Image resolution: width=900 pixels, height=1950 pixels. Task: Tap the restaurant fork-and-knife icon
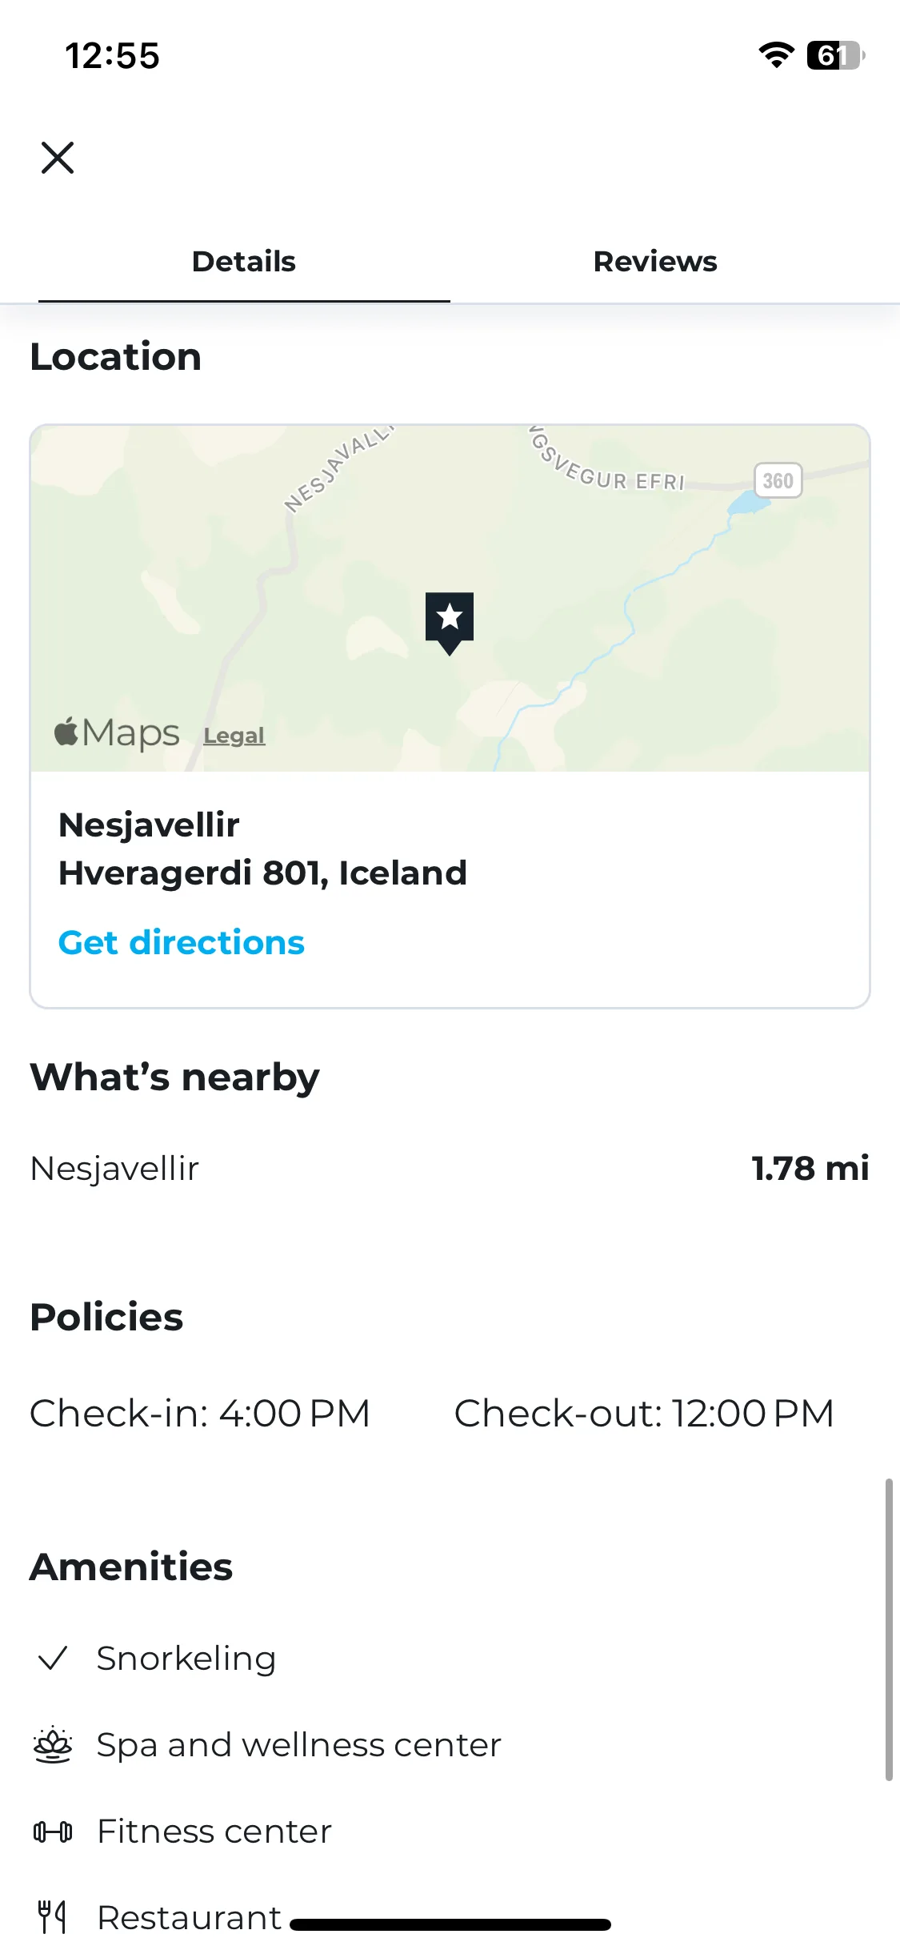coord(53,1917)
